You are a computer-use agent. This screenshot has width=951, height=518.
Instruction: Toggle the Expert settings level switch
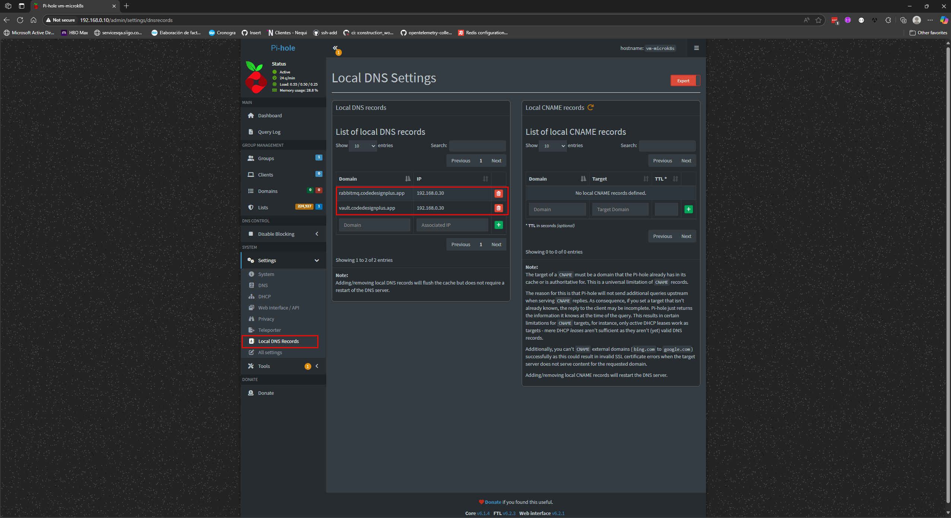[x=685, y=80]
